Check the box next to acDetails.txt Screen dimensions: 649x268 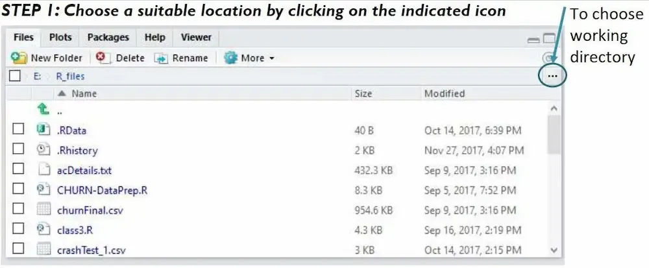coord(18,170)
